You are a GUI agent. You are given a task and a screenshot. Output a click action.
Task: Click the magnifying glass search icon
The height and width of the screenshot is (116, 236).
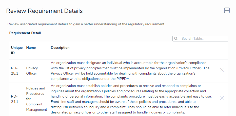coord(176,39)
